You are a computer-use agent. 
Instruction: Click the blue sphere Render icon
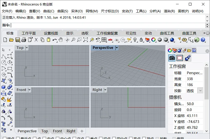172,40
